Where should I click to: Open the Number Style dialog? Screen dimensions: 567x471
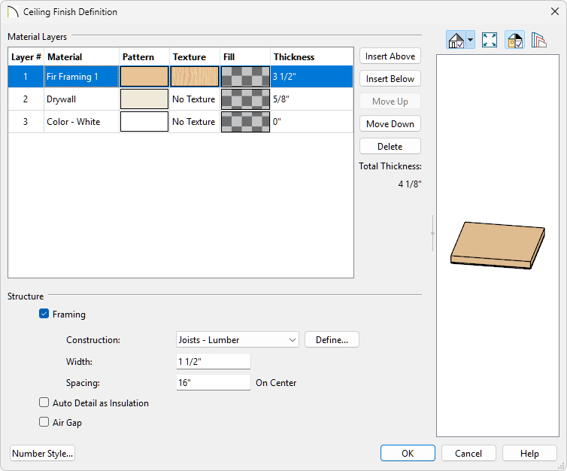[43, 454]
